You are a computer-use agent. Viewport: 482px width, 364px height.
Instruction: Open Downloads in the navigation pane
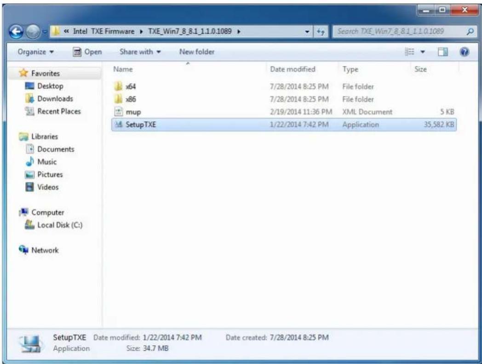pyautogui.click(x=55, y=99)
